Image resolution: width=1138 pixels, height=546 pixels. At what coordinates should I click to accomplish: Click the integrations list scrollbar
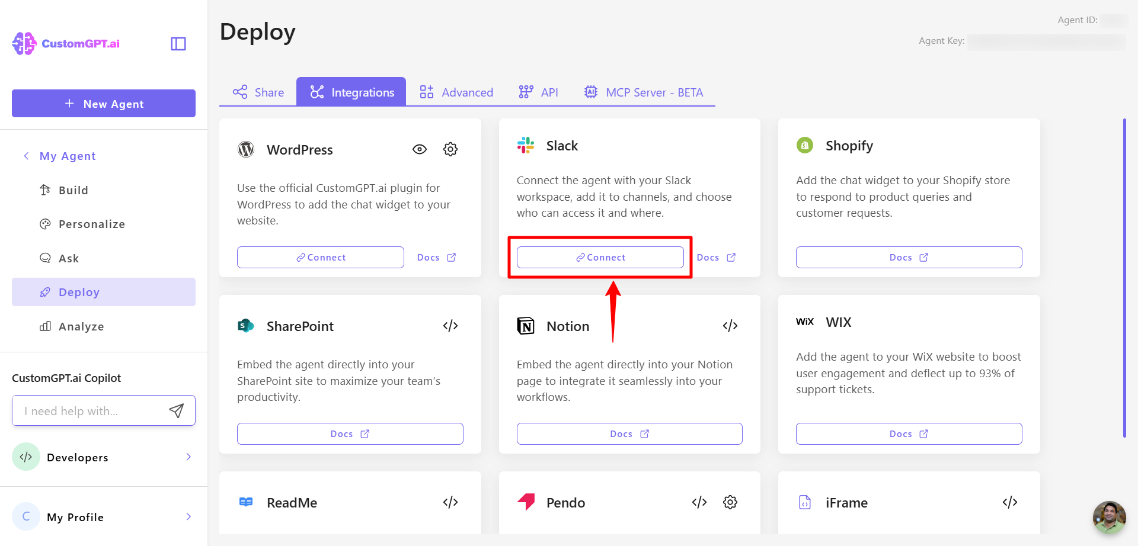click(1124, 278)
